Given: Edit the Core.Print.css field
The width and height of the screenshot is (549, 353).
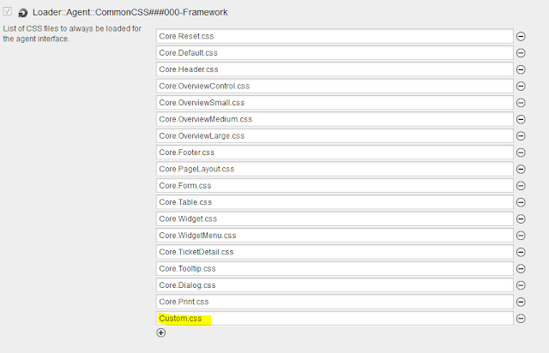Looking at the screenshot, I should pos(335,302).
